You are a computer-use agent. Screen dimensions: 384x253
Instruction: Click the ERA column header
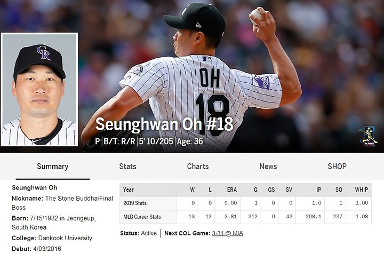231,189
